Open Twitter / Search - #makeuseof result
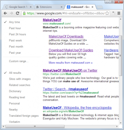This screenshot has height=130, width=124. pos(65,89)
